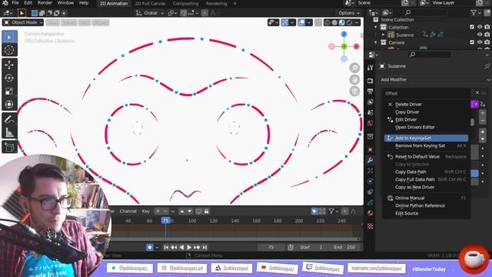This screenshot has height=277, width=492.
Task: Choose Reset to Default Value
Action: (426, 156)
